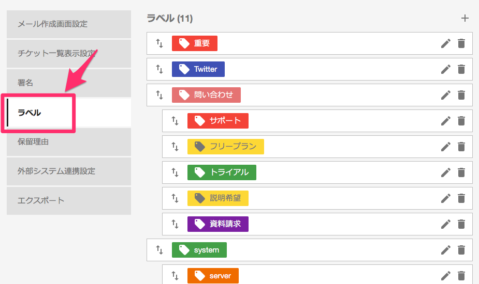Delete the Twitter label

pyautogui.click(x=461, y=69)
